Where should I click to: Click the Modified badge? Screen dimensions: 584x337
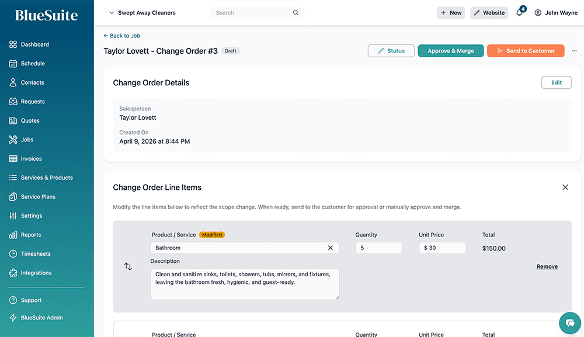coord(212,235)
